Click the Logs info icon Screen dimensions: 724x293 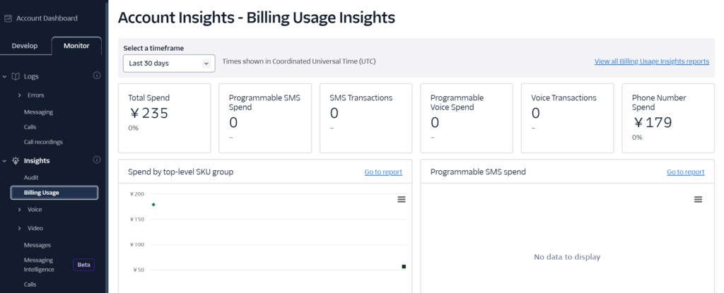(x=97, y=76)
